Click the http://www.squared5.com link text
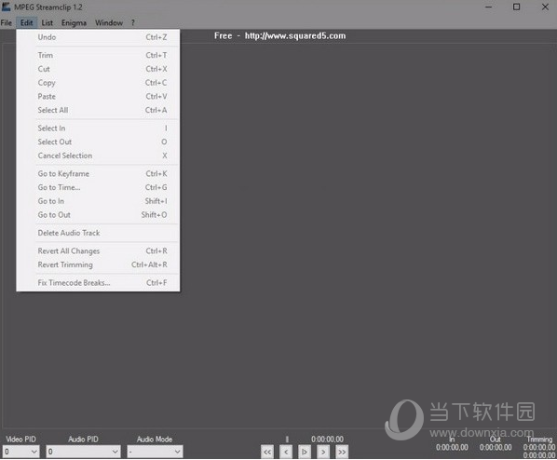Image resolution: width=557 pixels, height=460 pixels. pyautogui.click(x=295, y=36)
